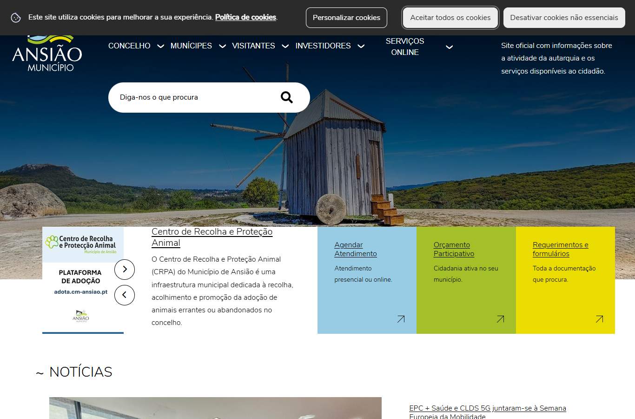Screen dimensions: 635x419
Task: Open arrow icon on Orçamento Participativo card
Action: (x=500, y=319)
